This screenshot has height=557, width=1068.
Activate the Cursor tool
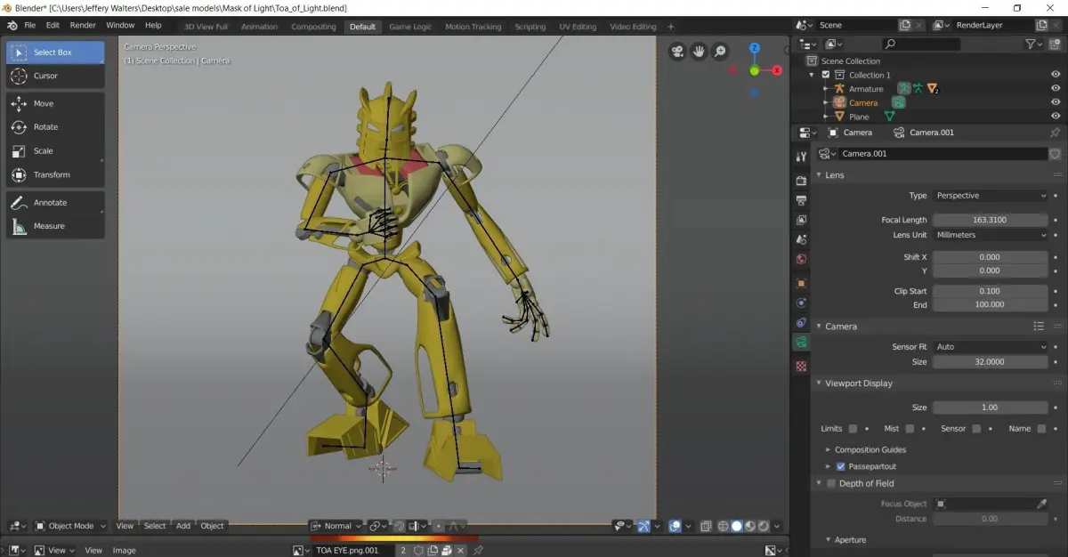pyautogui.click(x=56, y=76)
